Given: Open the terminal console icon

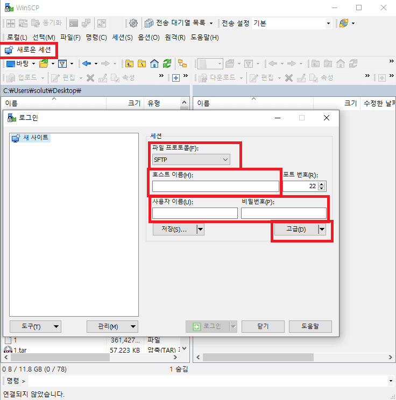Looking at the screenshot, I should point(74,23).
